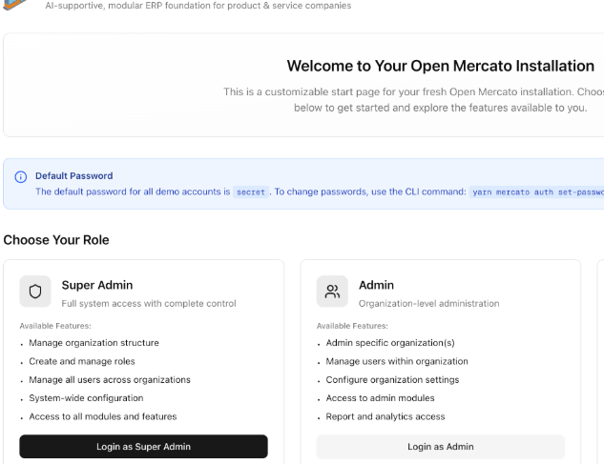Click 'Available Features:' label in Admin card
Image resolution: width=604 pixels, height=464 pixels.
[352, 326]
